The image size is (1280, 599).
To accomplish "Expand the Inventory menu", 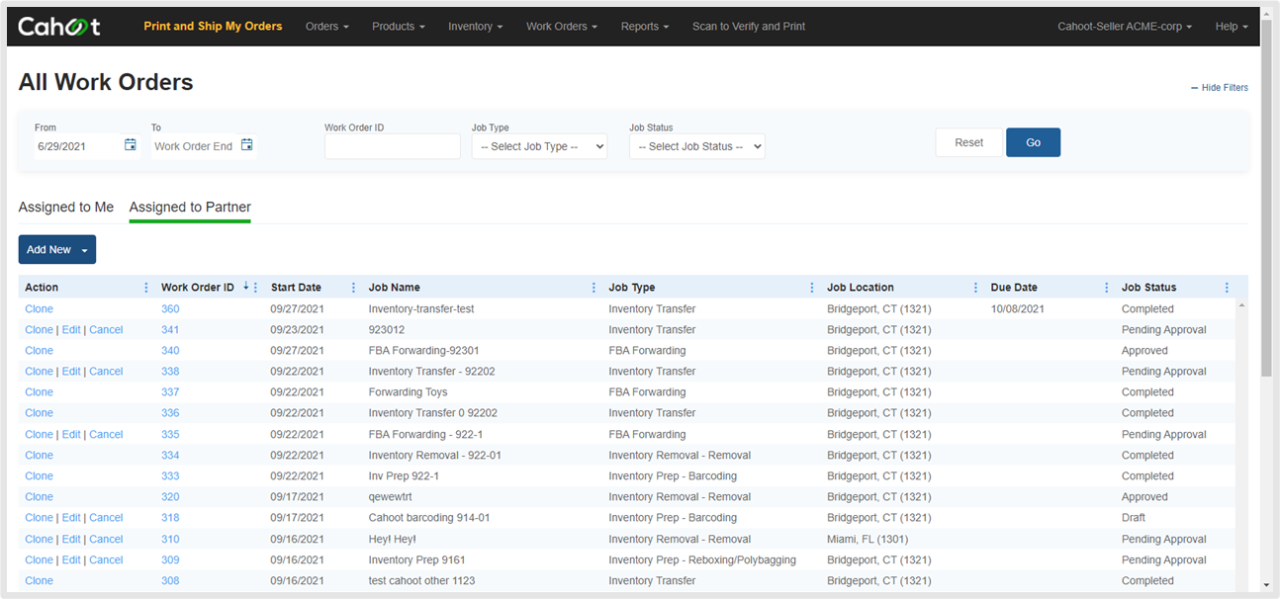I will click(475, 27).
